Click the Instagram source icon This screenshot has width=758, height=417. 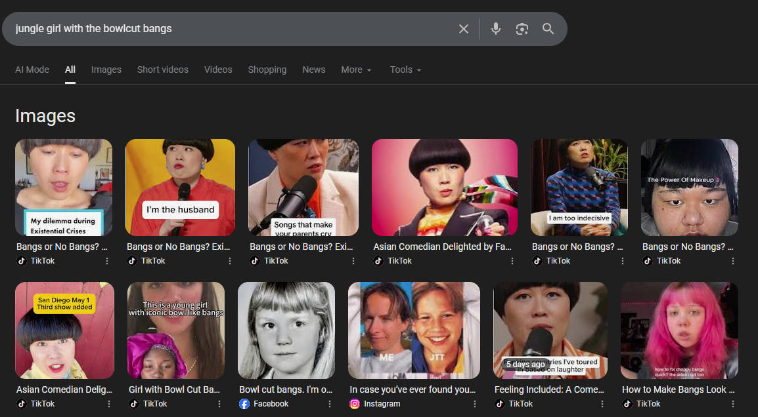355,404
